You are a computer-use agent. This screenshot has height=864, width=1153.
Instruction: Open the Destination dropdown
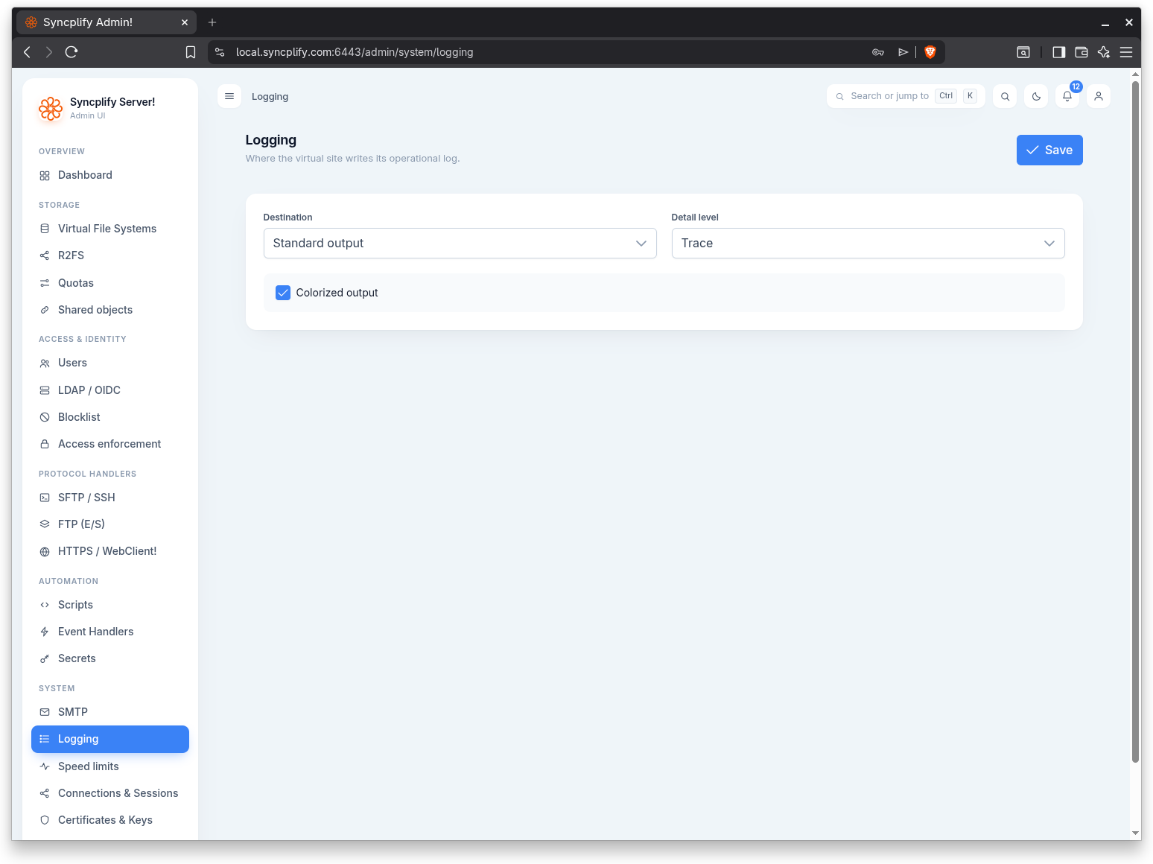coord(460,244)
